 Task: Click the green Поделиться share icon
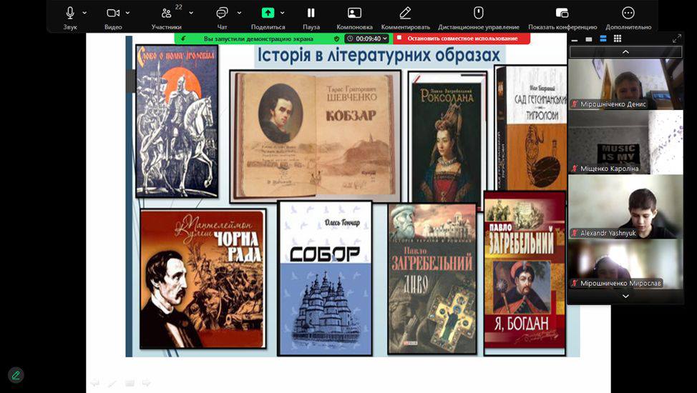tap(268, 13)
